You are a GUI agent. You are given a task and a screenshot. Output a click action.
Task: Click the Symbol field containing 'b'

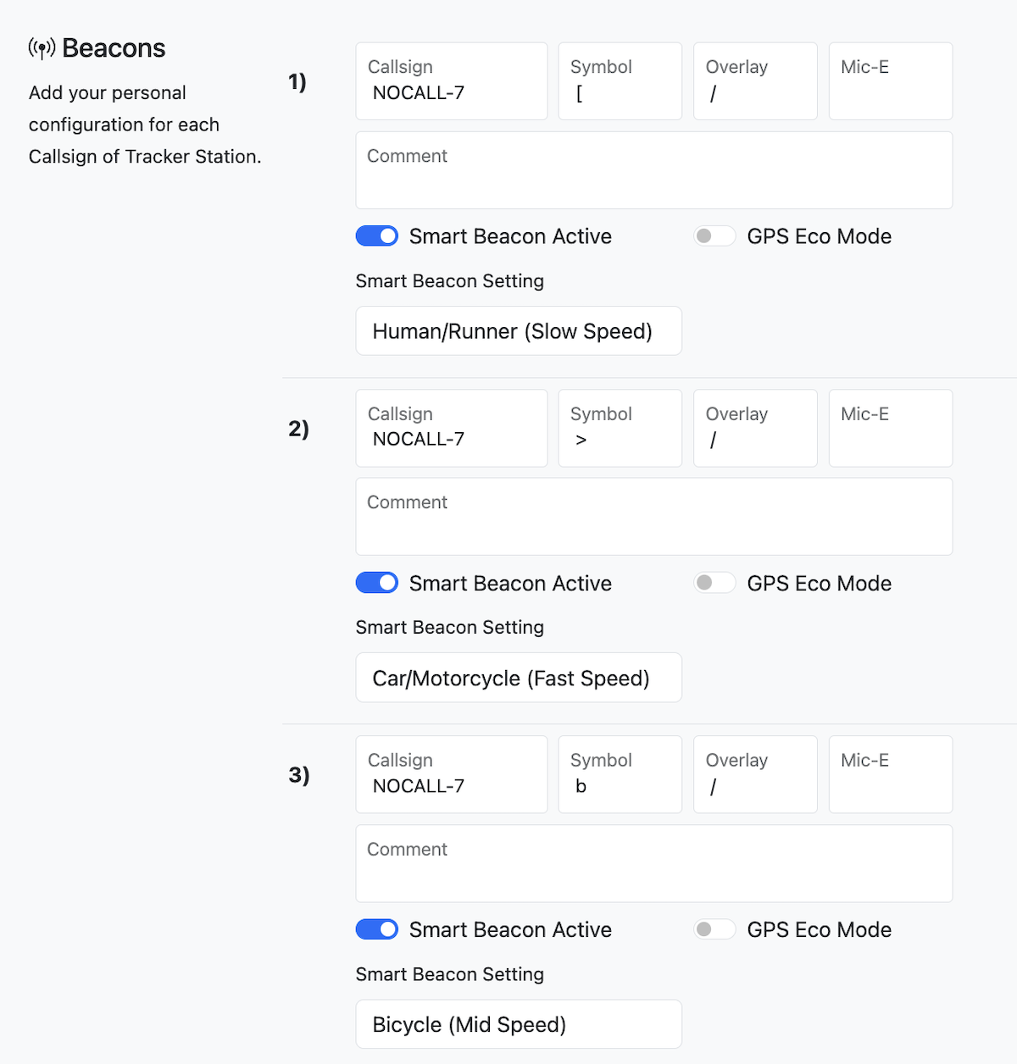pyautogui.click(x=620, y=775)
